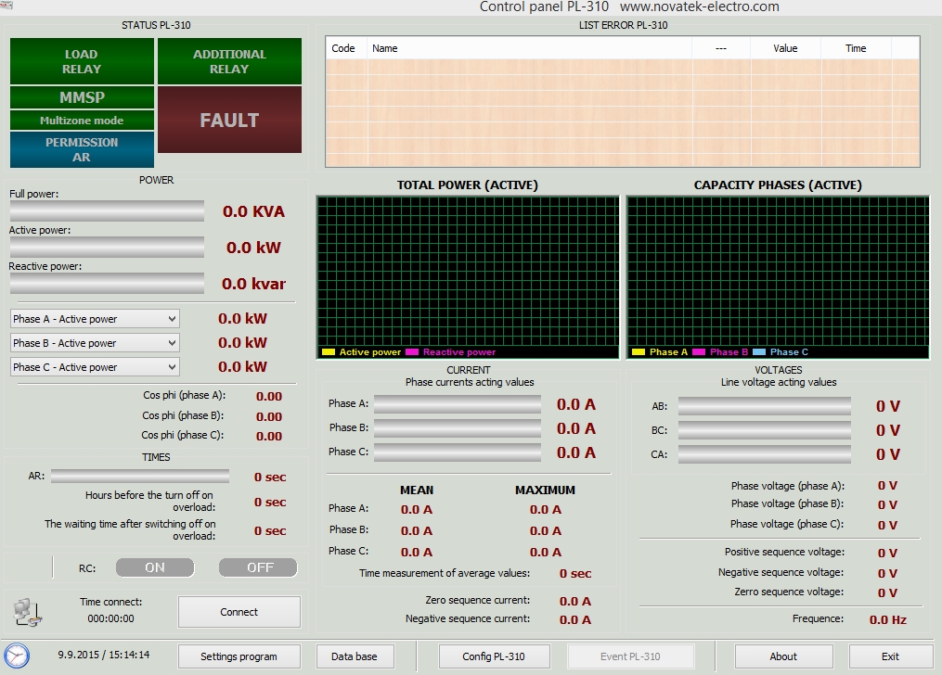Turn RC on with the ON button

[x=155, y=567]
